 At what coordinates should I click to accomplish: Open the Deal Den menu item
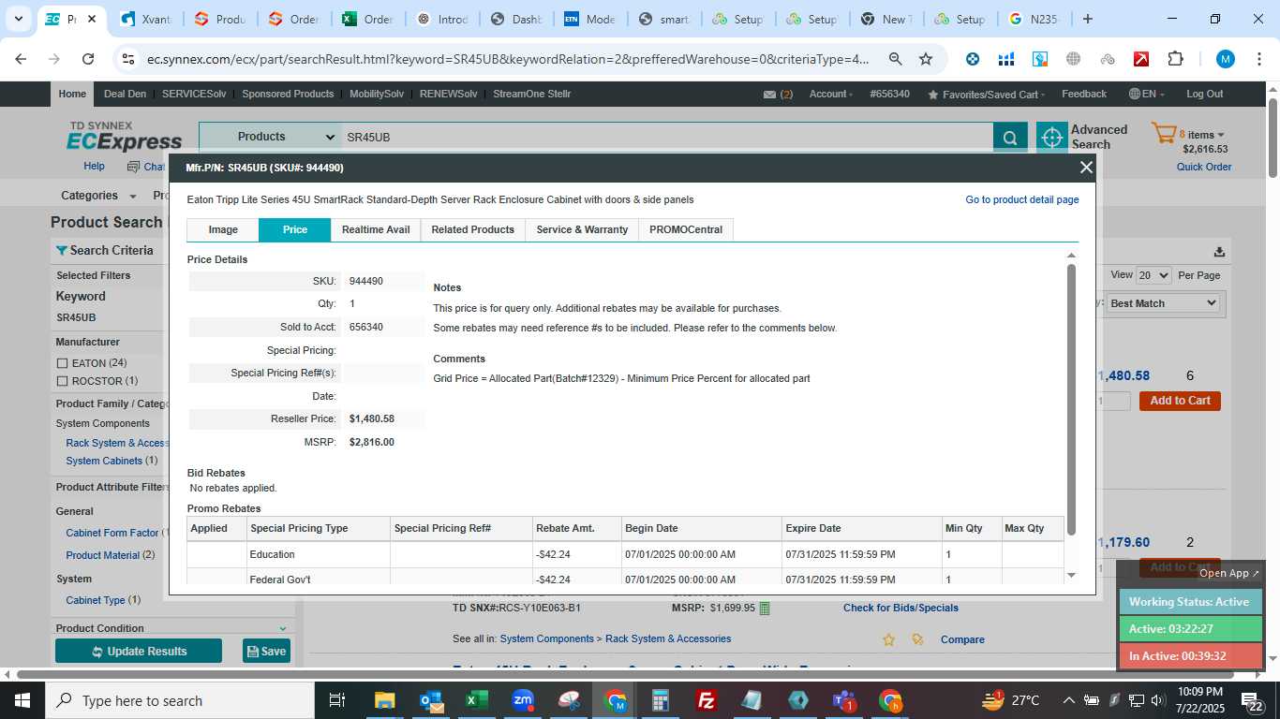(125, 95)
